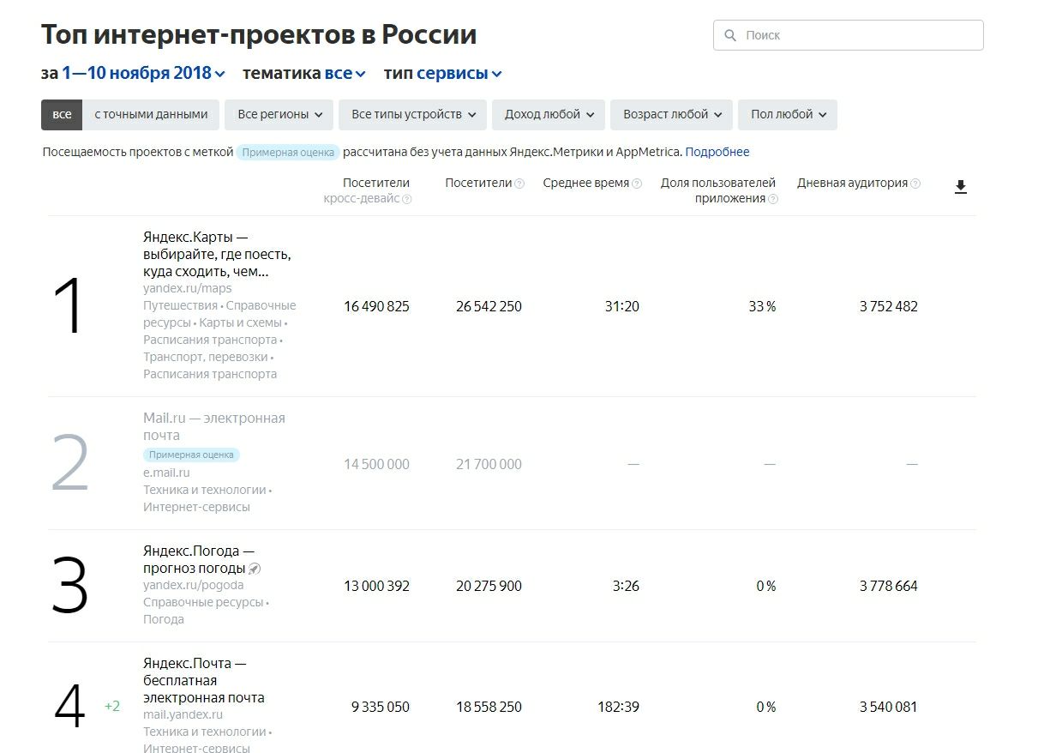Switch to 'с точными данными' filter
Viewport: 1062px width, 753px height.
click(x=151, y=114)
